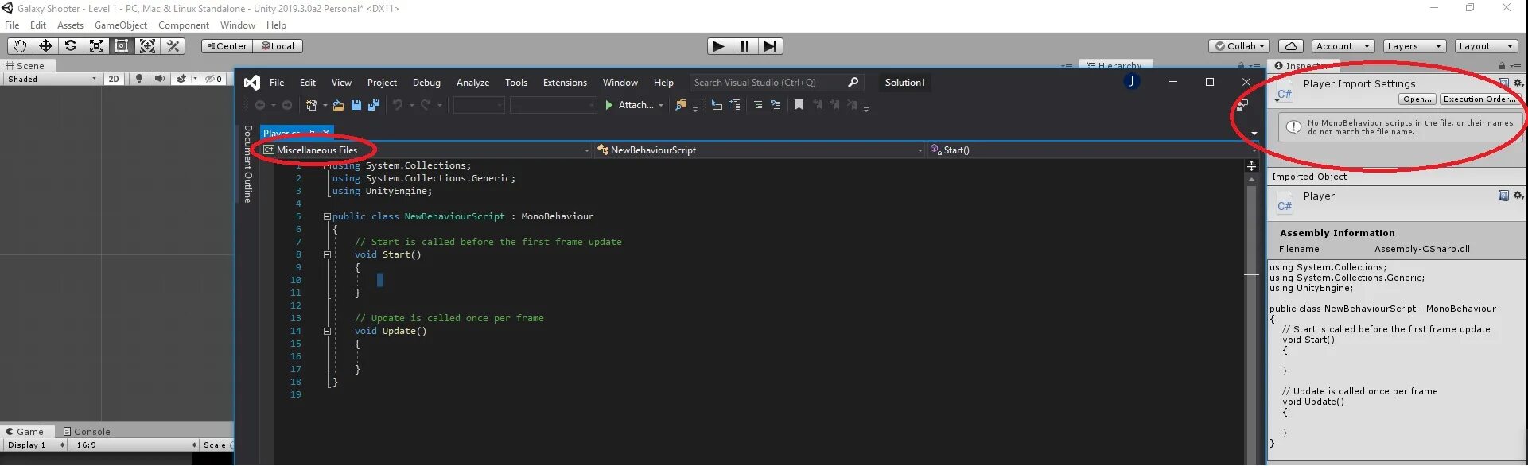The image size is (1528, 466).
Task: Click the Unity Pause button
Action: point(745,46)
